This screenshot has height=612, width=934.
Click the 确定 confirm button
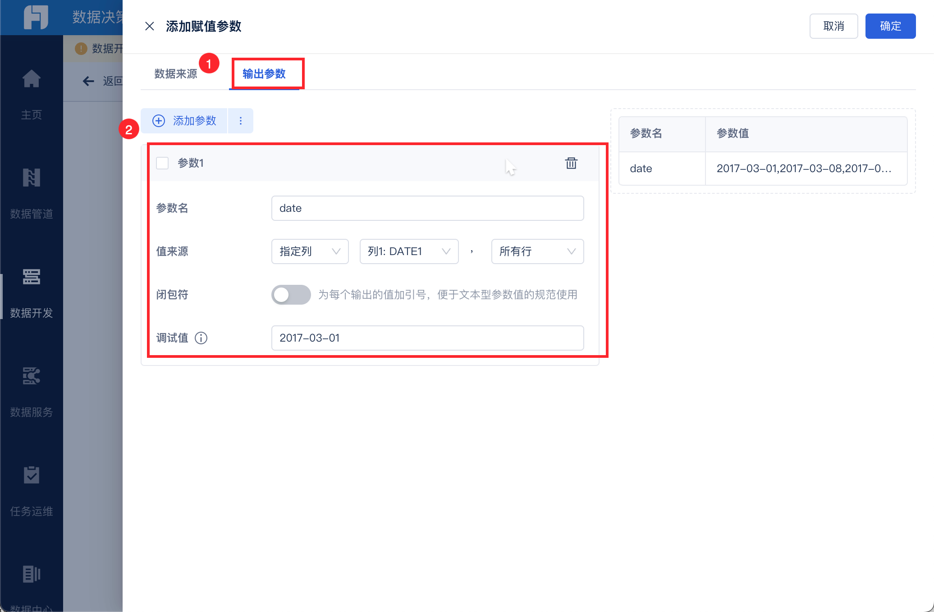tap(890, 26)
